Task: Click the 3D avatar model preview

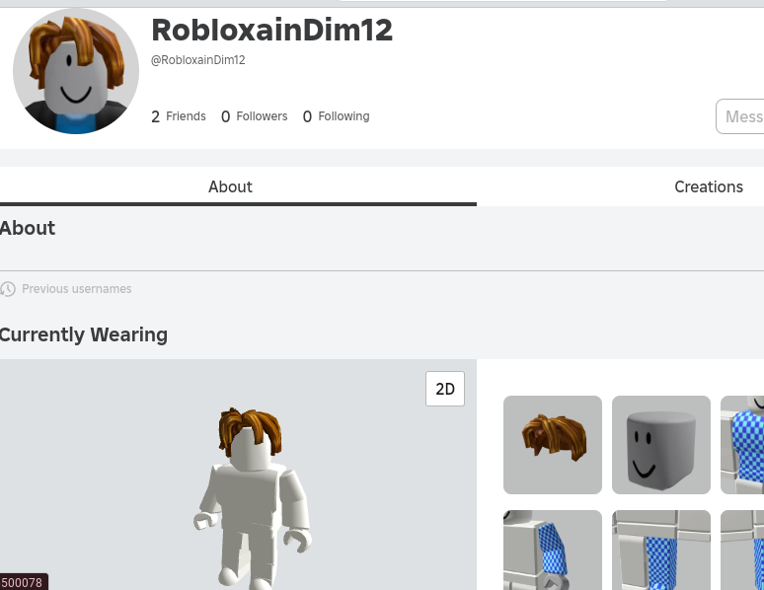Action: 252,497
